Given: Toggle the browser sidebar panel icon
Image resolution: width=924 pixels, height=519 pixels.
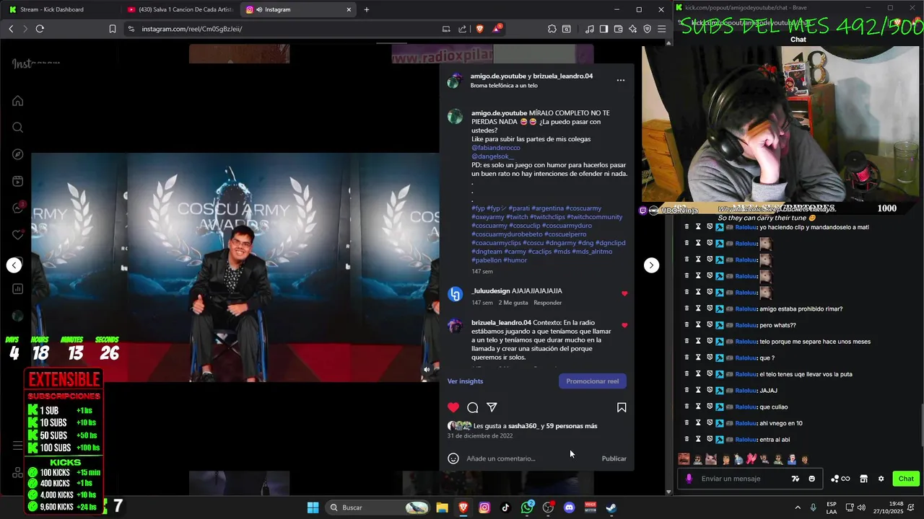Looking at the screenshot, I should pyautogui.click(x=604, y=29).
